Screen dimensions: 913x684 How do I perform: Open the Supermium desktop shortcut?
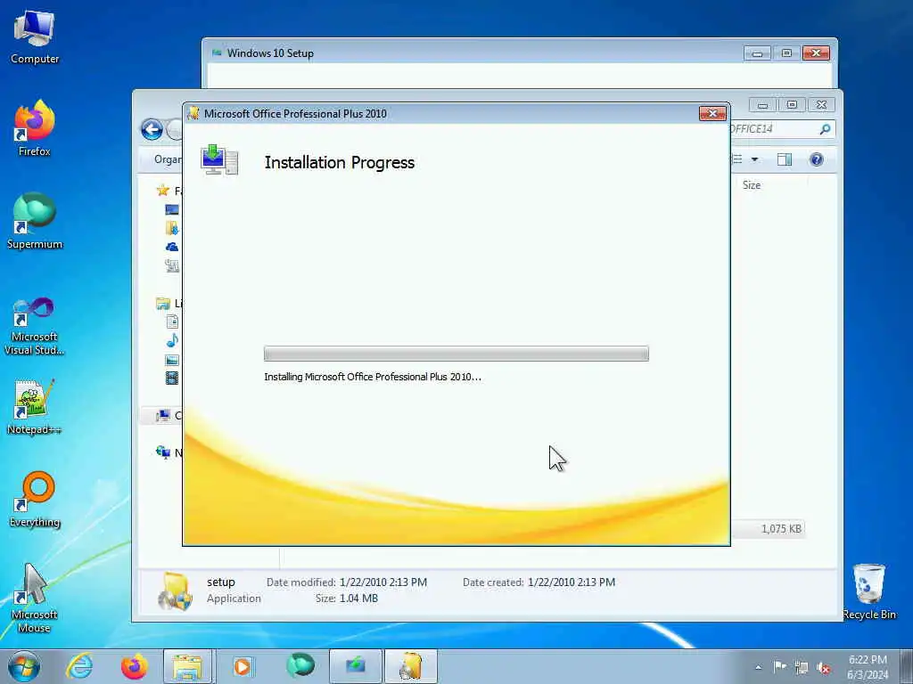tap(35, 221)
